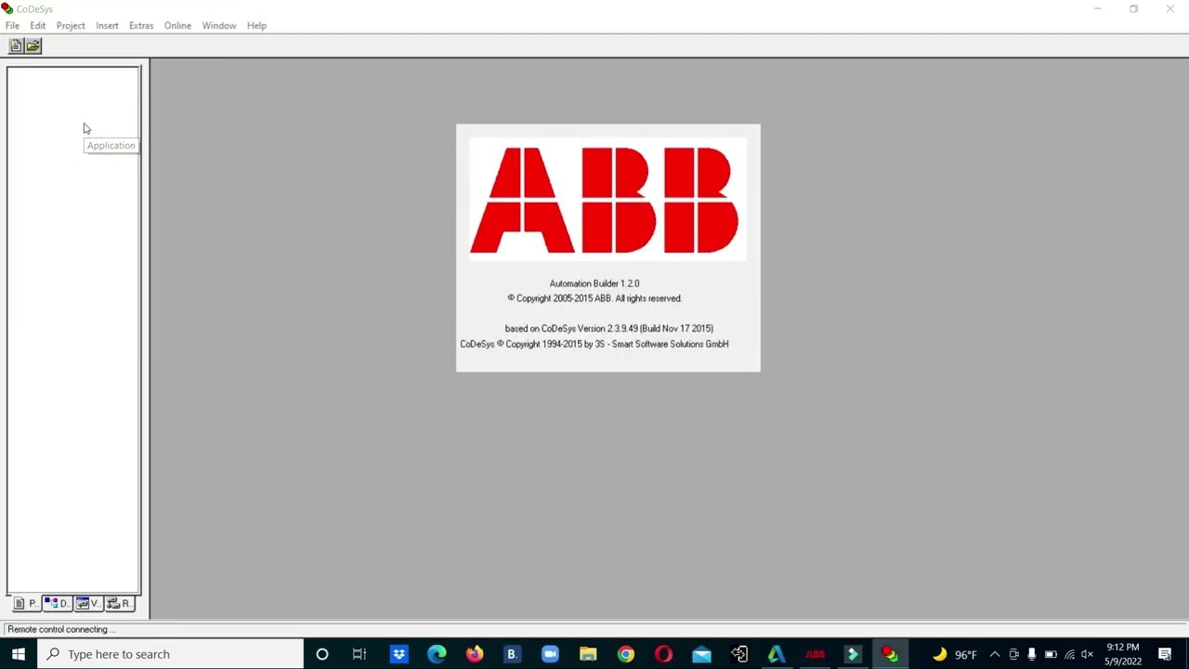Click the CoDeSys title bar icon
1189x669 pixels.
pos(7,9)
